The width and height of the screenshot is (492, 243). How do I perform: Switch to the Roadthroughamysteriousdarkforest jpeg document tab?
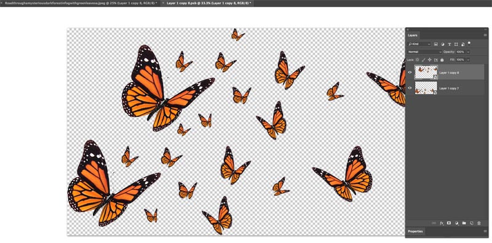81,3
